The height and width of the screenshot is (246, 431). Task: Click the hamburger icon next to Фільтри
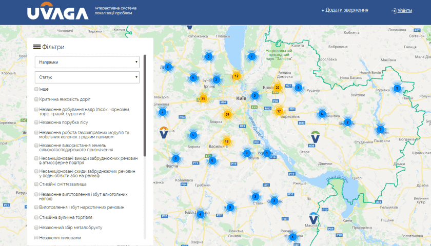point(37,47)
